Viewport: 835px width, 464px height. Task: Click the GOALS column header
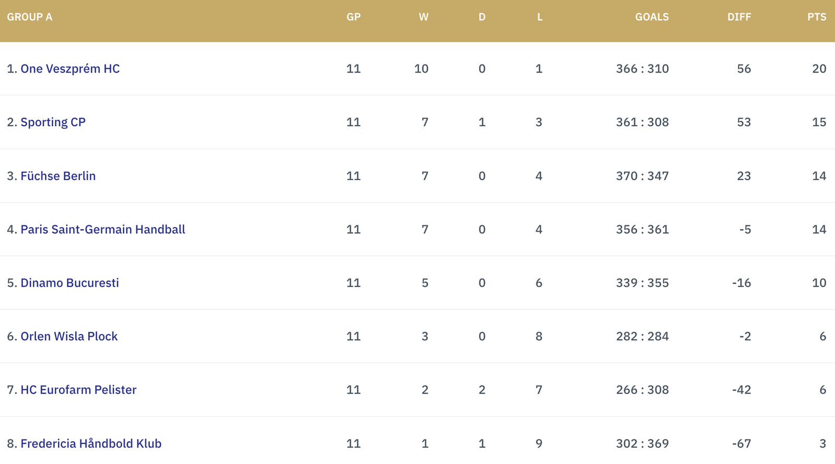(x=652, y=17)
